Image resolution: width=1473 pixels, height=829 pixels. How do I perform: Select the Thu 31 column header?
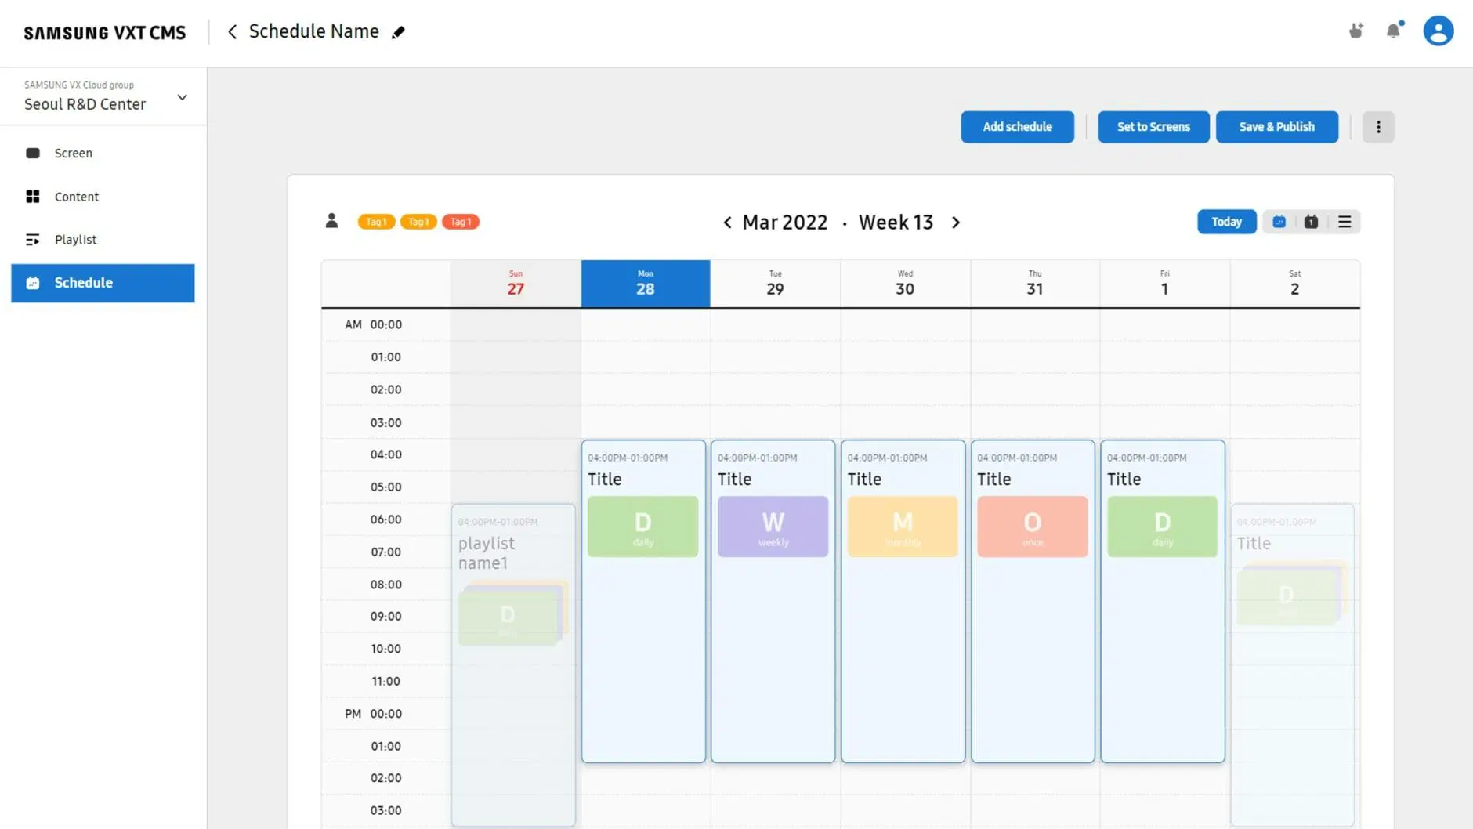point(1034,283)
